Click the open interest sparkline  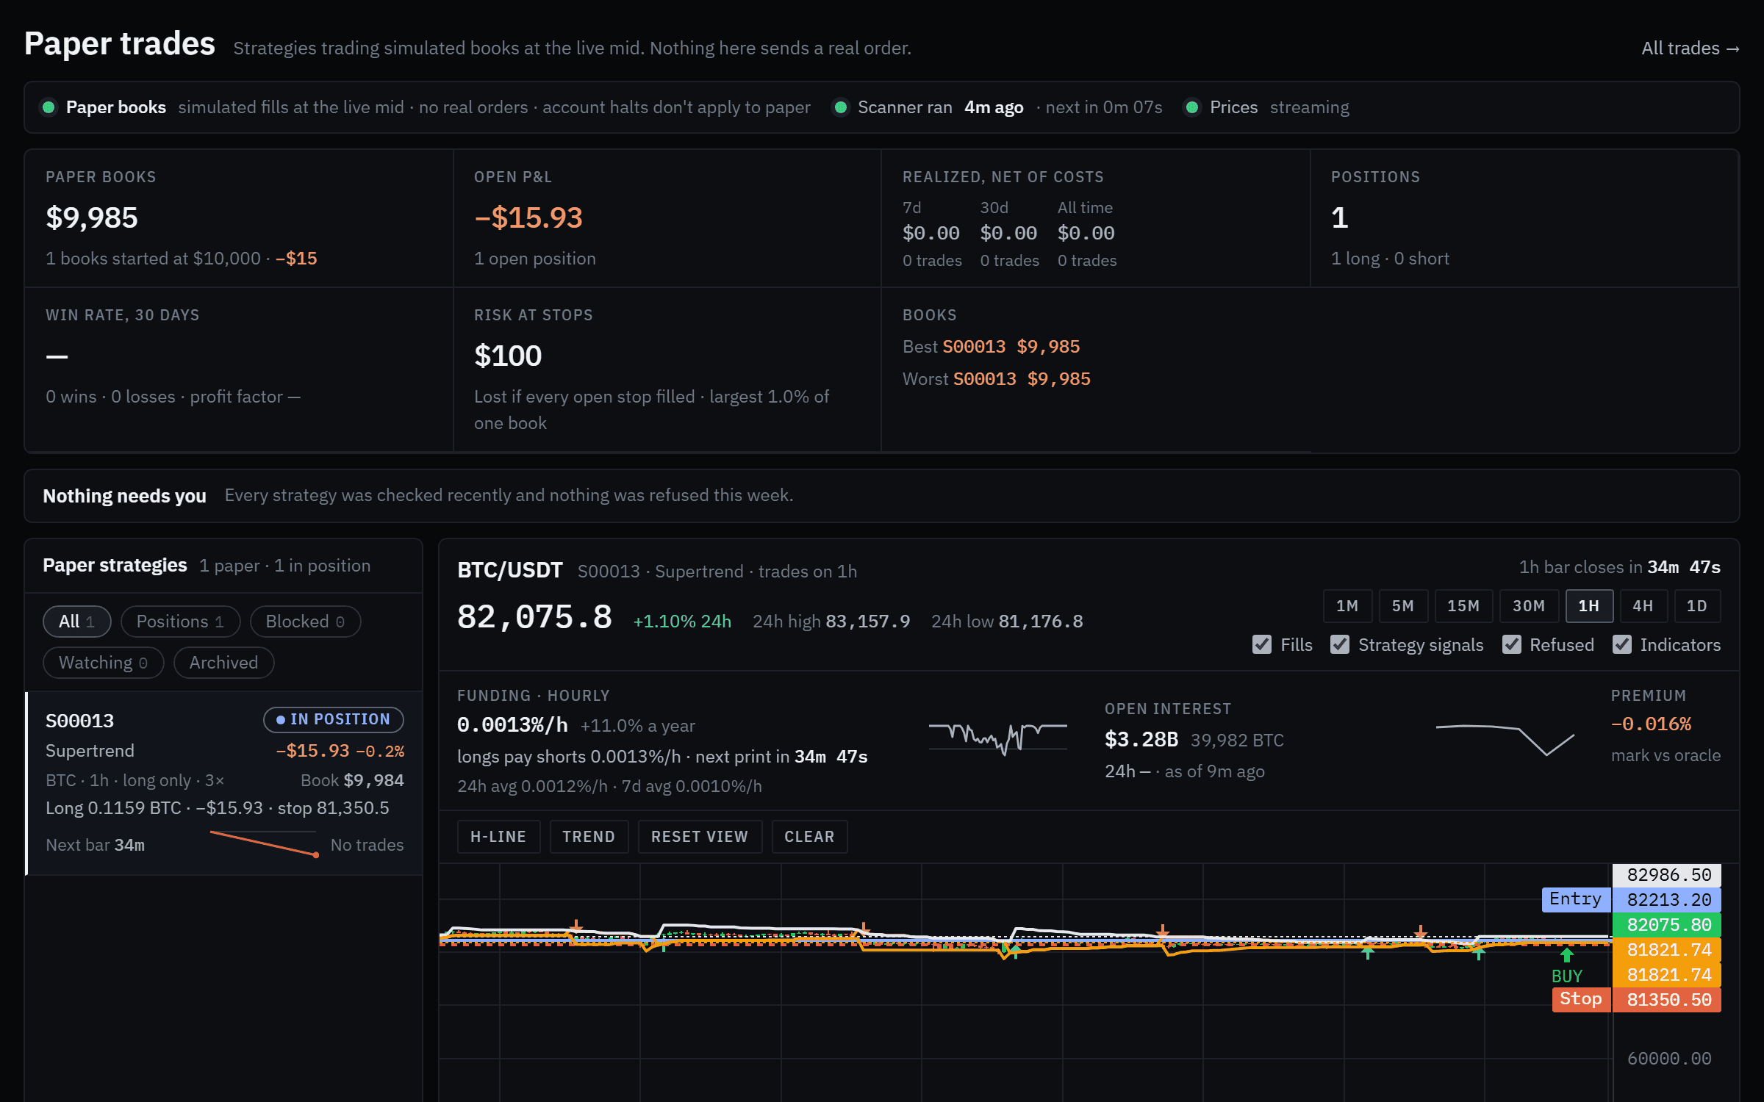tap(1505, 740)
